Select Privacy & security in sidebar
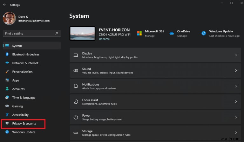 (x=24, y=123)
